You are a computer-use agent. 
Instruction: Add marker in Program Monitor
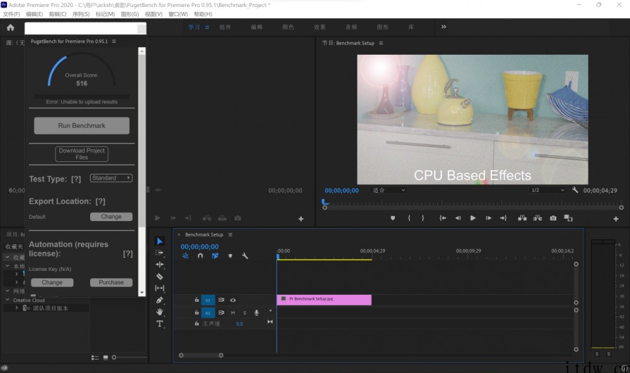[392, 218]
